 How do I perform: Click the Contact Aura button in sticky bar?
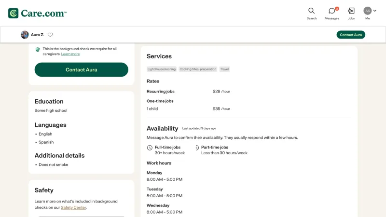pyautogui.click(x=351, y=35)
